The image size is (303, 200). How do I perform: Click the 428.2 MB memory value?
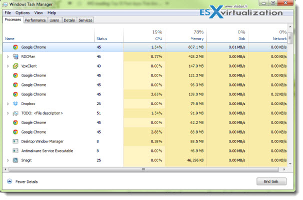click(x=196, y=56)
